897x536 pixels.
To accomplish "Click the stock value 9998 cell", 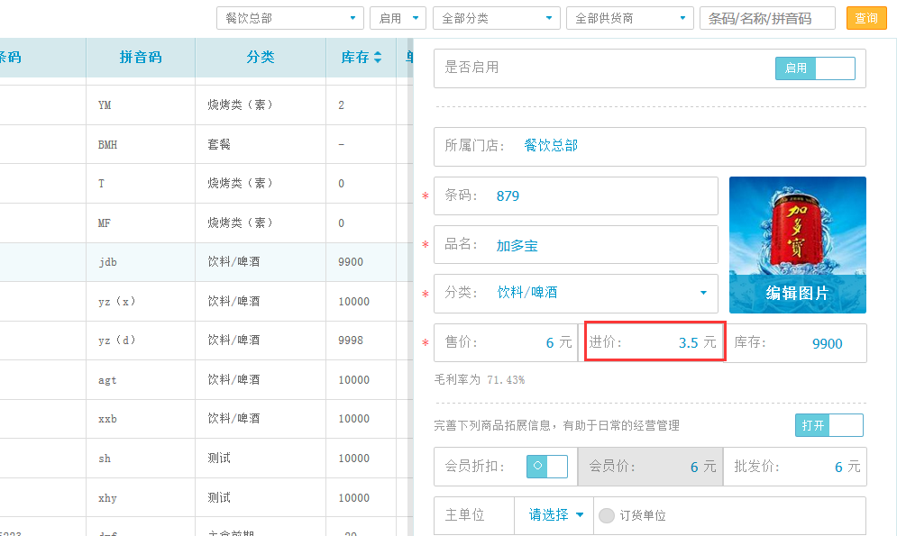I will (361, 341).
